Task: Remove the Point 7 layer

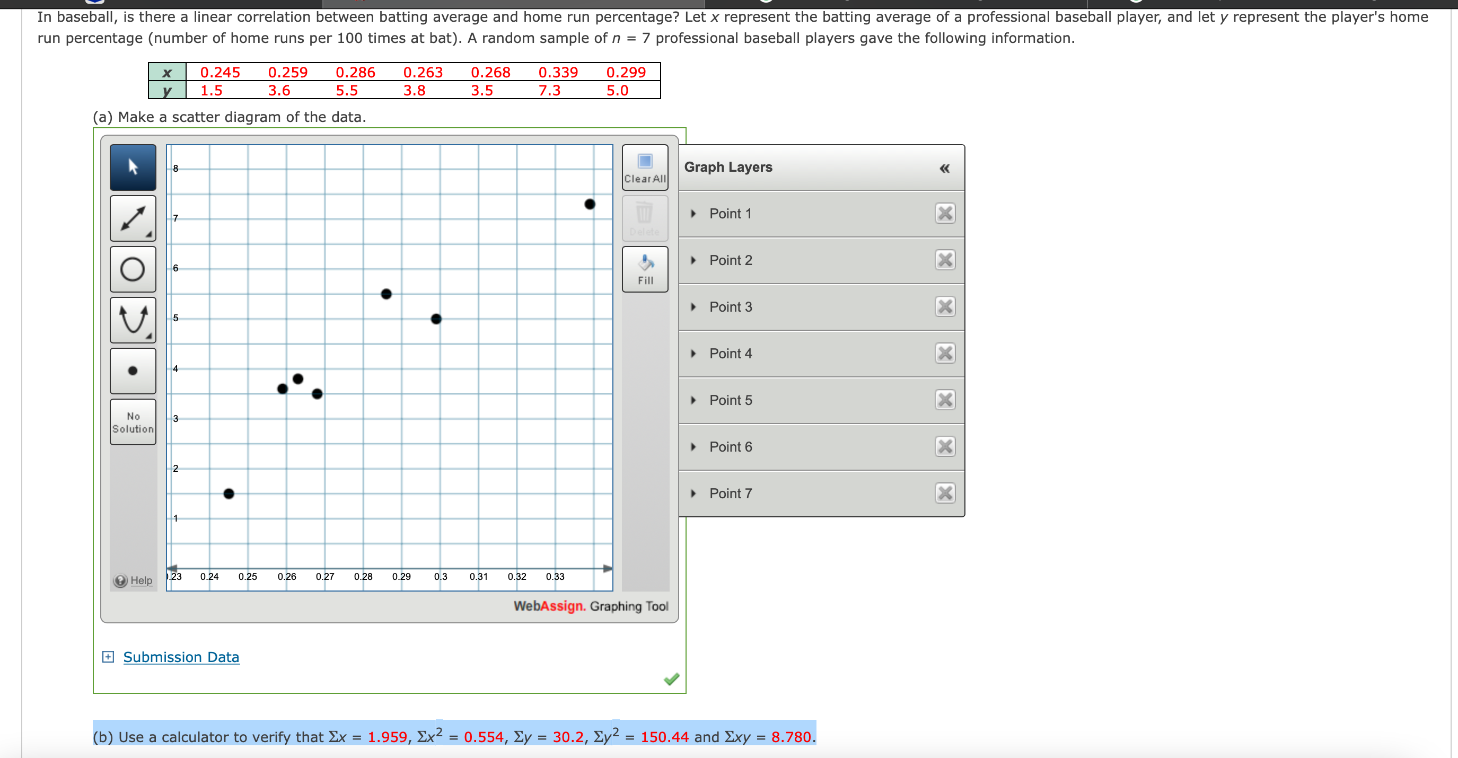Action: 945,493
